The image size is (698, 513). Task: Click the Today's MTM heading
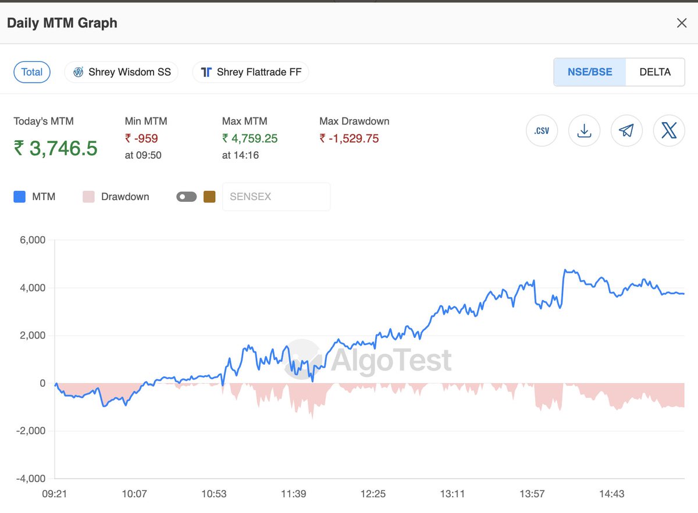pos(44,121)
